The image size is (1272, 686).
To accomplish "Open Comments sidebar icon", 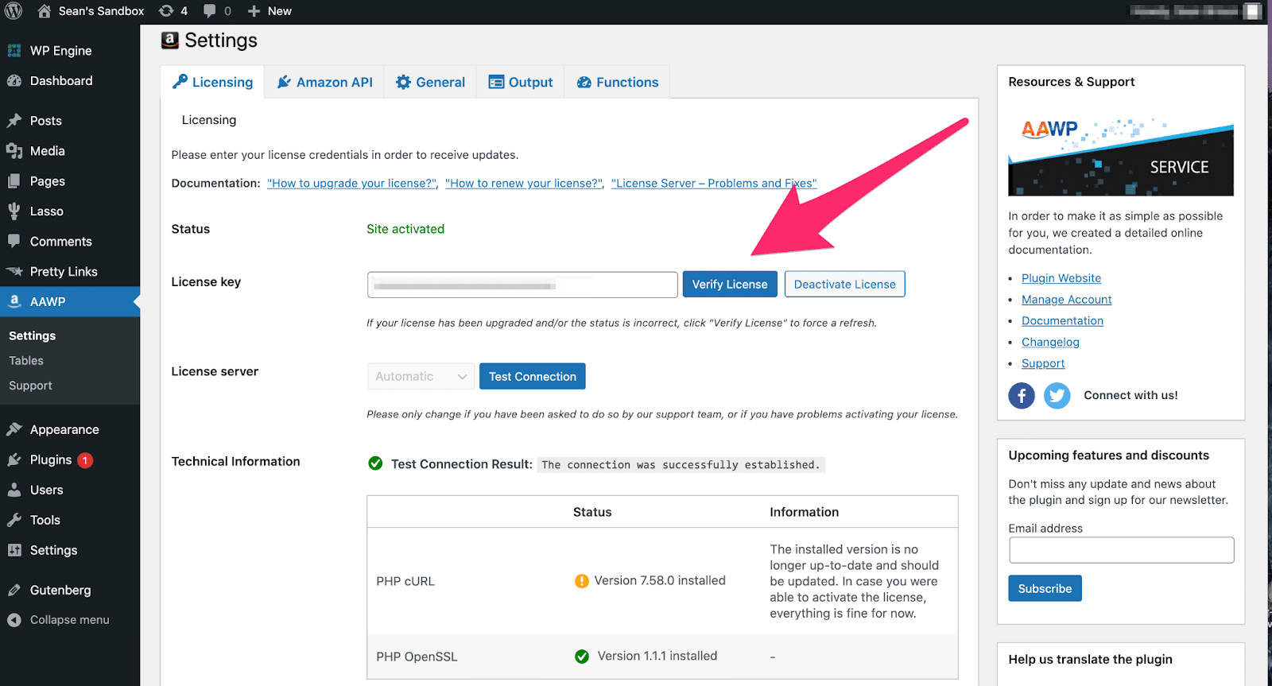I will click(x=14, y=242).
